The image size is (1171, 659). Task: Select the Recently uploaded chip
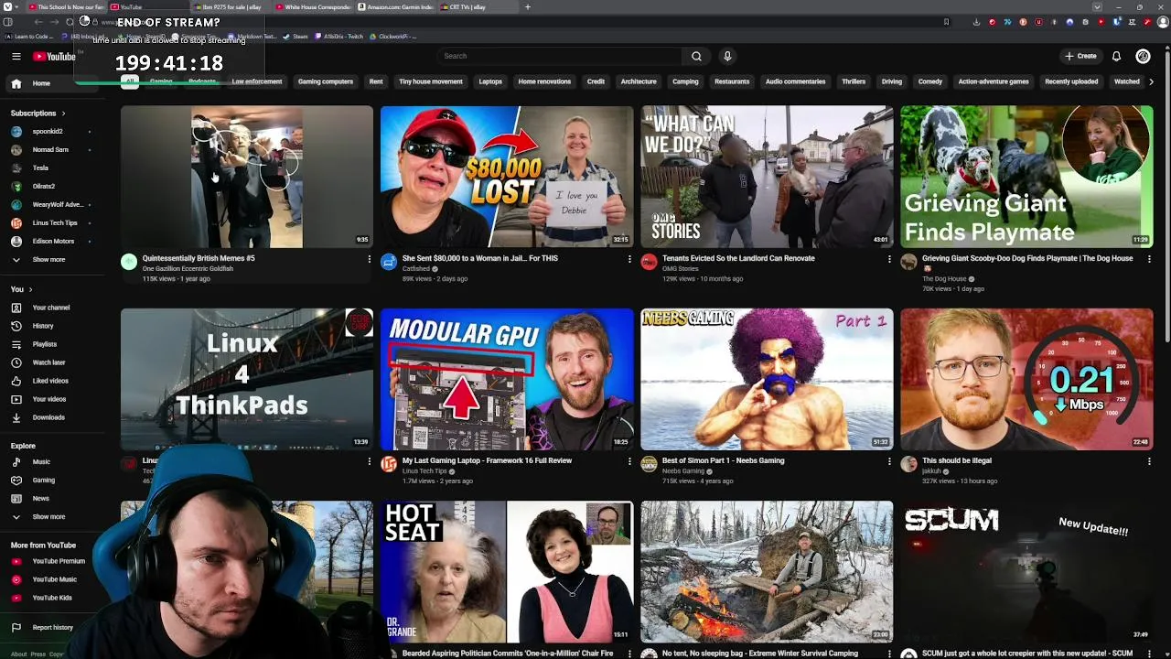point(1071,81)
